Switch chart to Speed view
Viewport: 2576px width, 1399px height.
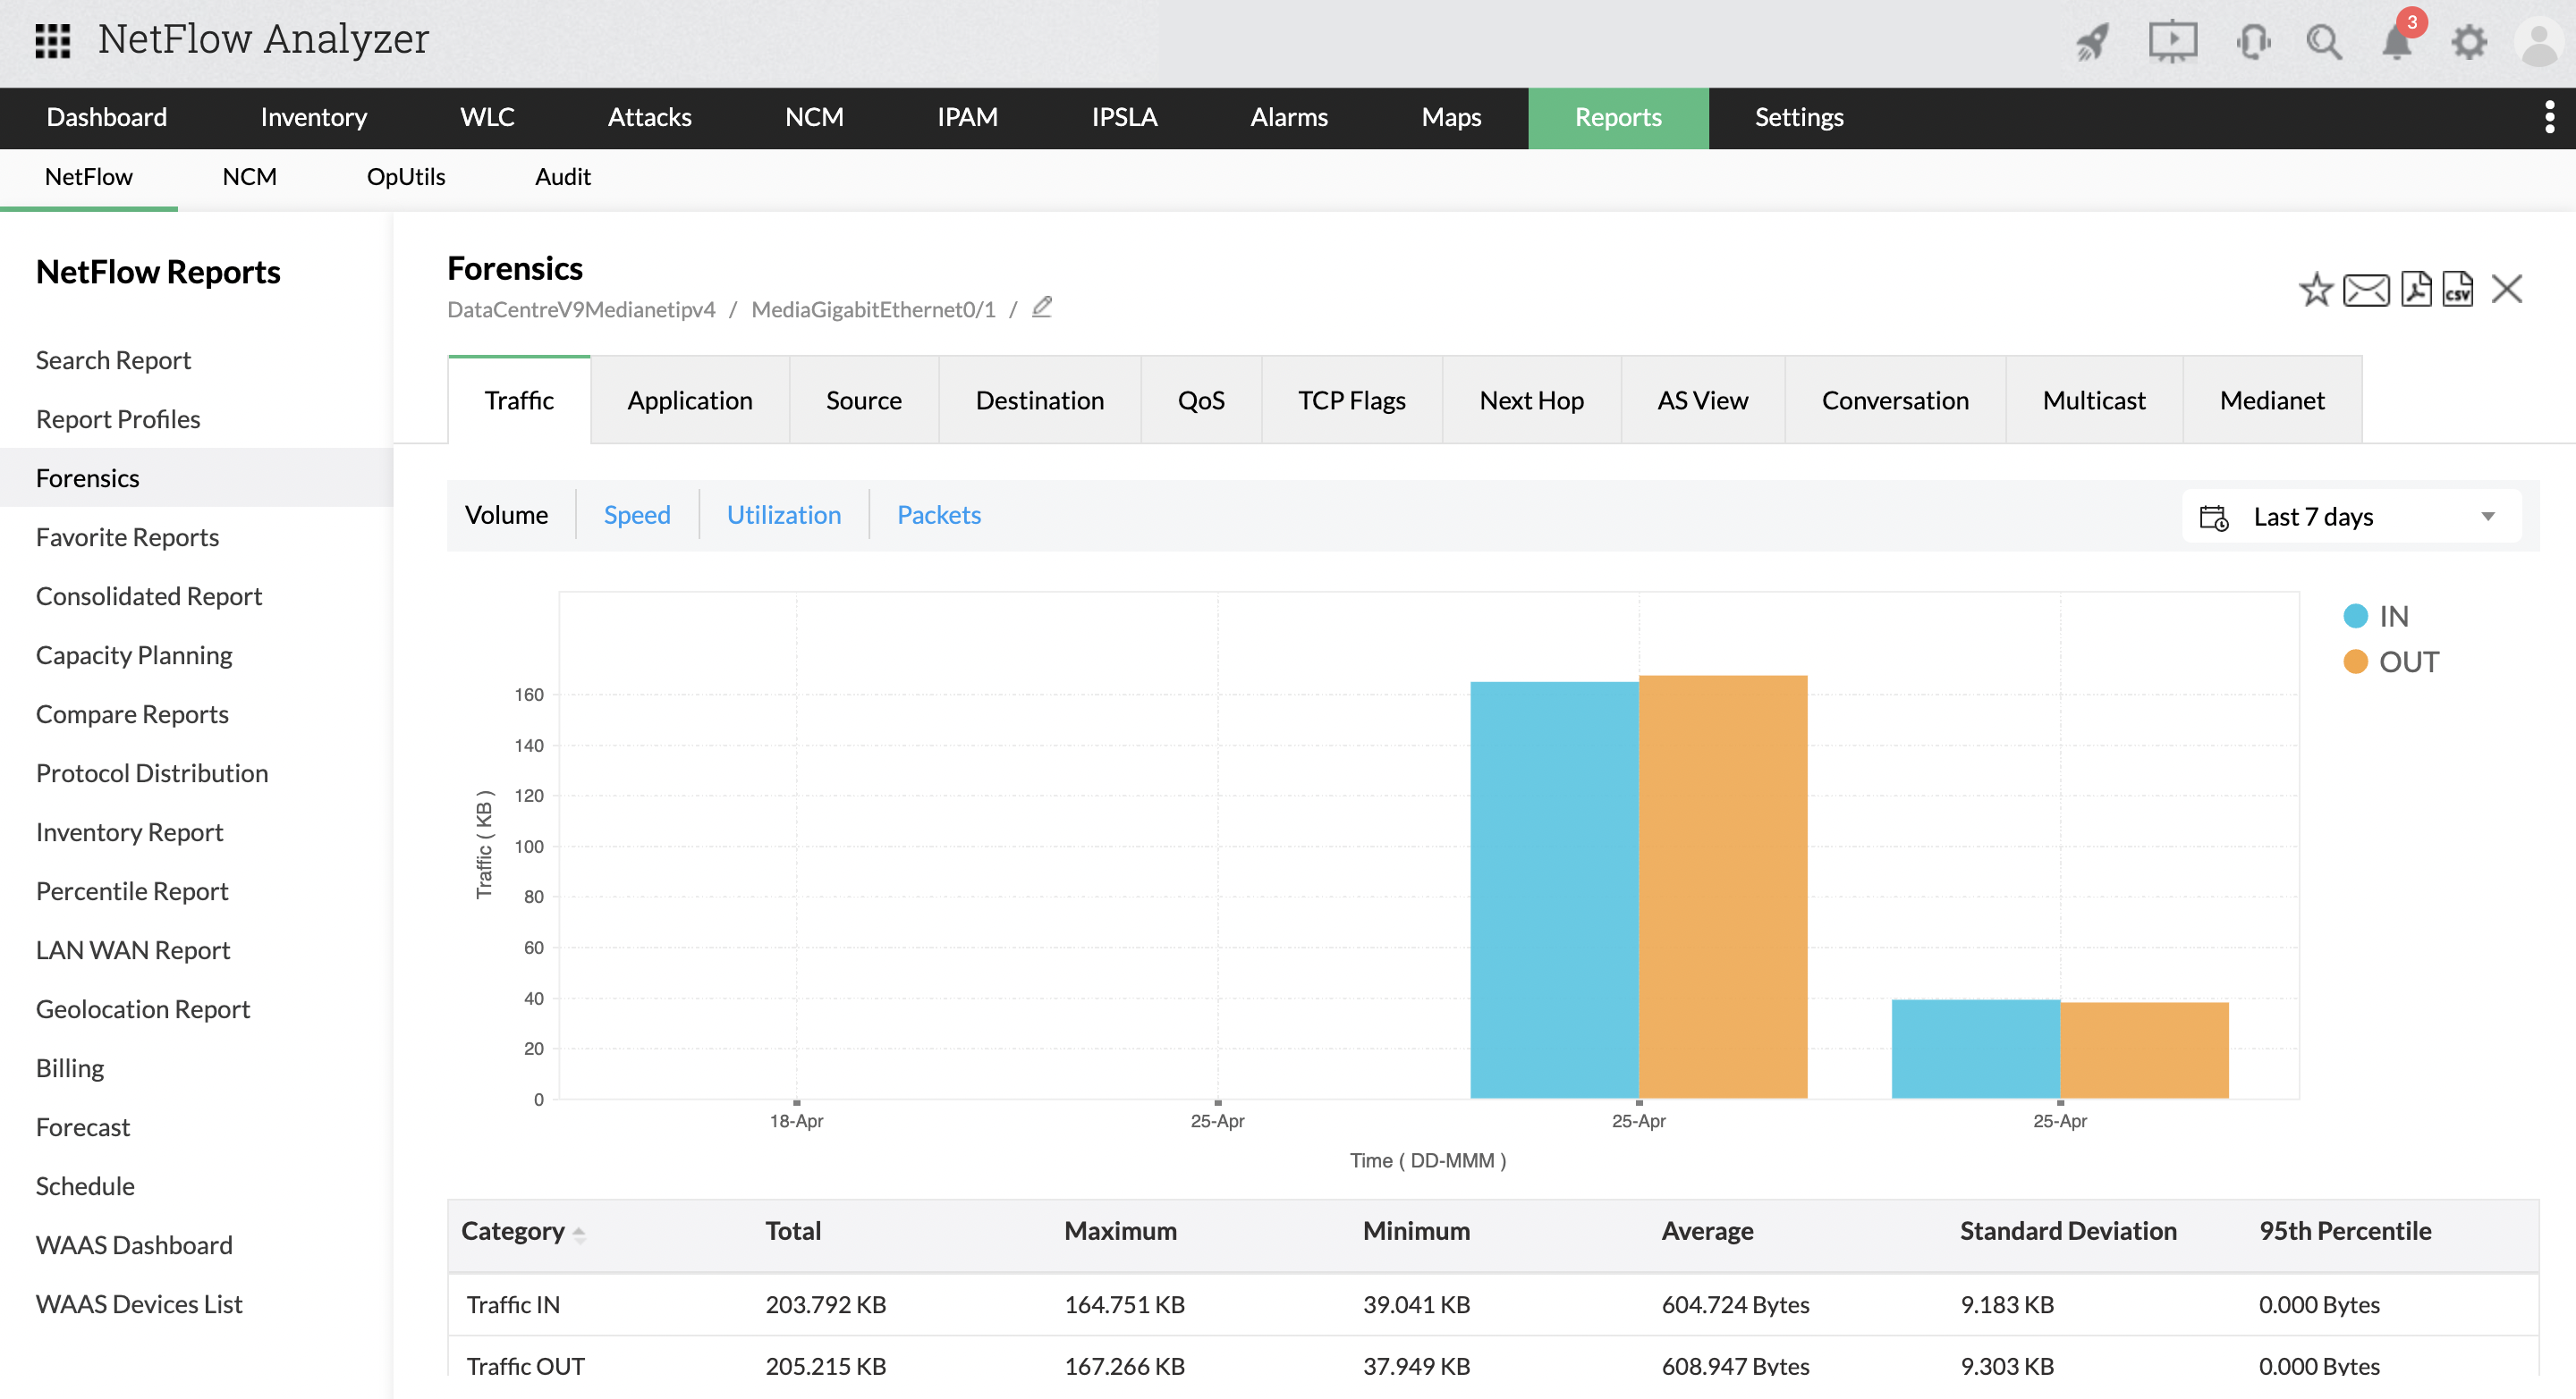pyautogui.click(x=637, y=515)
